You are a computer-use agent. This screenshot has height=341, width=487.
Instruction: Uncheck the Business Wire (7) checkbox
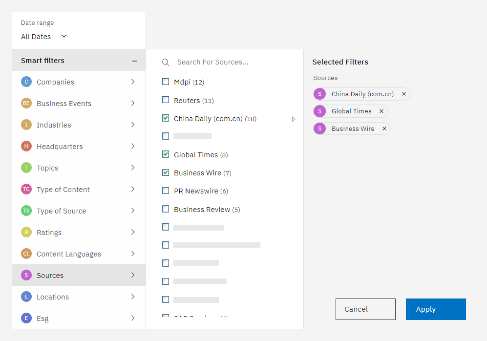point(166,172)
